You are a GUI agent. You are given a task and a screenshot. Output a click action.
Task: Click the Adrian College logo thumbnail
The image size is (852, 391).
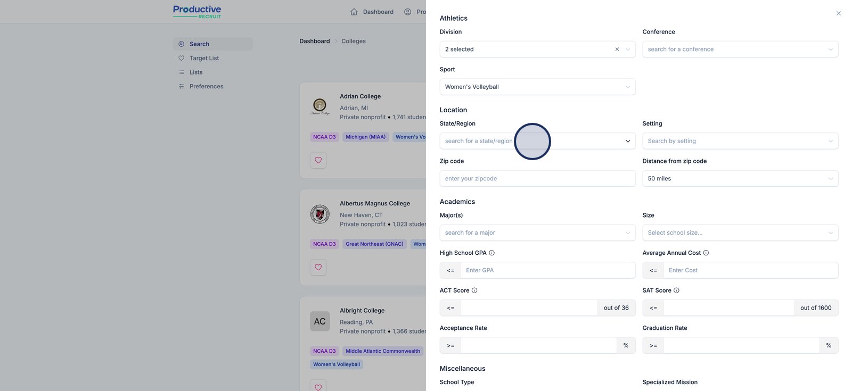pyautogui.click(x=320, y=106)
